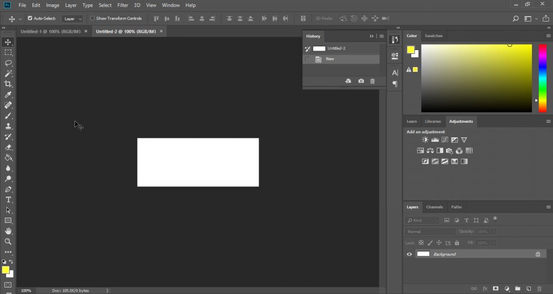Switch to the Channels tab
Image resolution: width=553 pixels, height=294 pixels.
[x=434, y=207]
